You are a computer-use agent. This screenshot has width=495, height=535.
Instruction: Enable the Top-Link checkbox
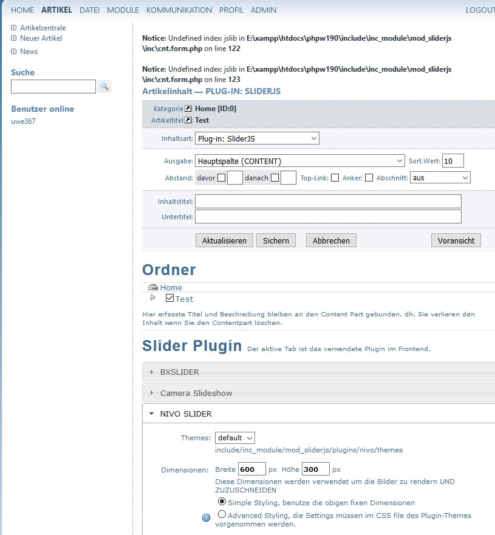[x=335, y=178]
